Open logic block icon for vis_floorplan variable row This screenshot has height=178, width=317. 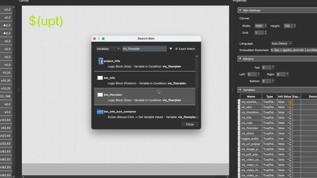click(x=289, y=128)
